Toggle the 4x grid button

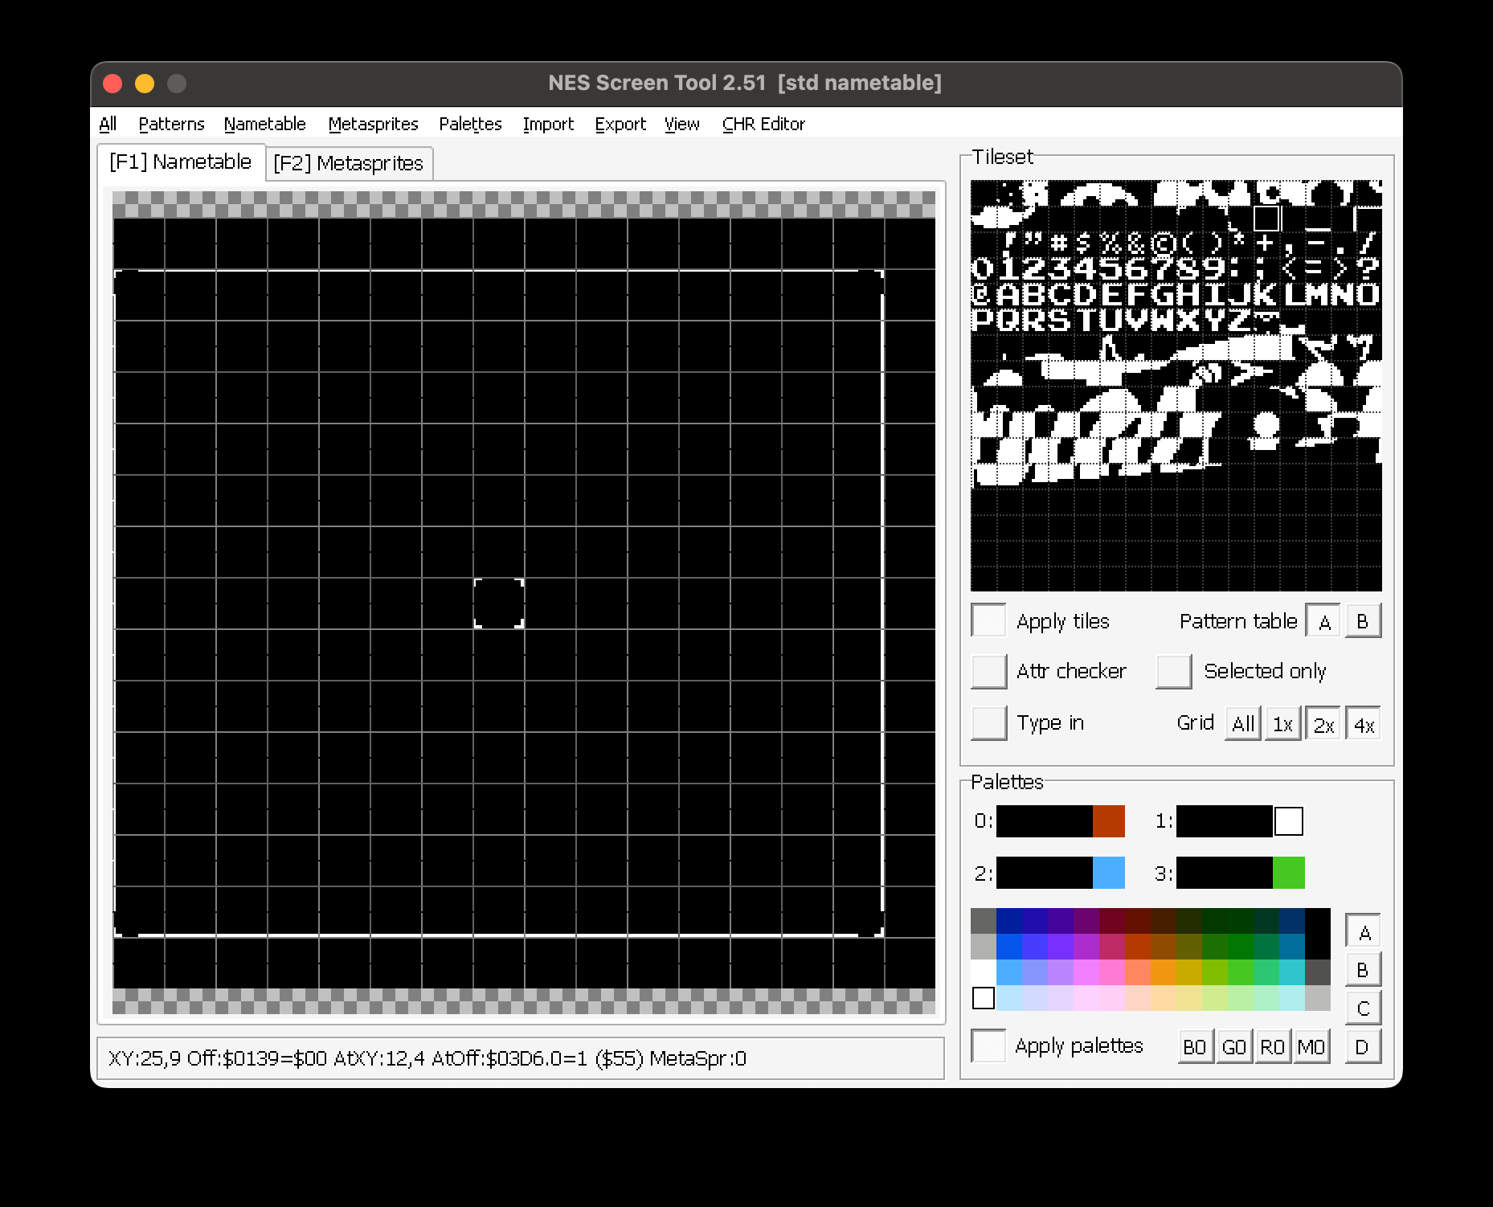(x=1364, y=724)
